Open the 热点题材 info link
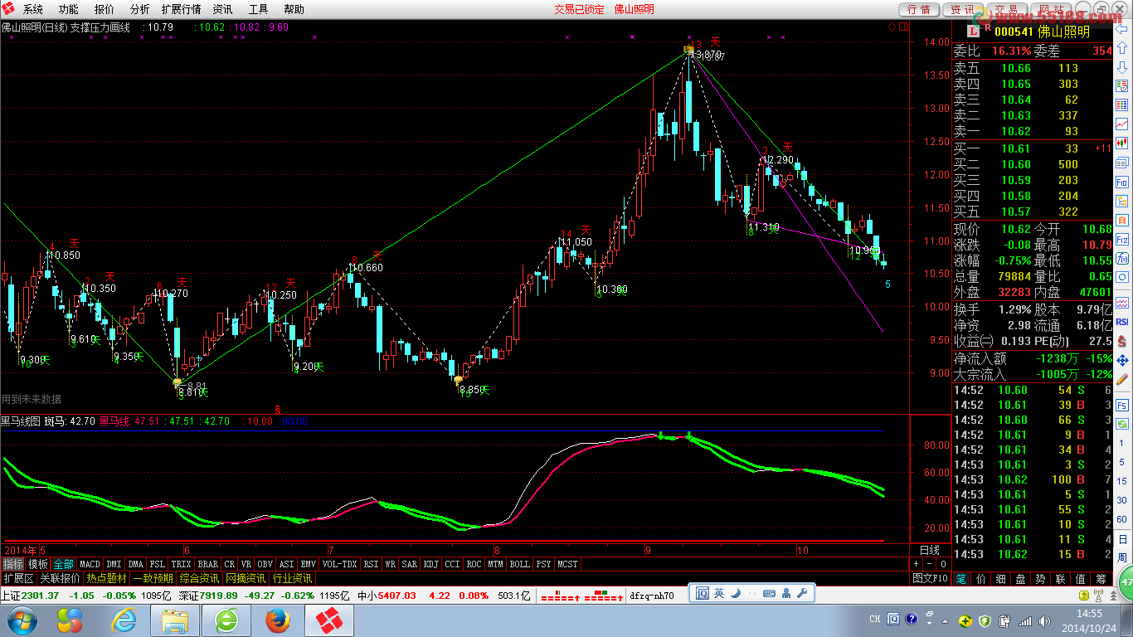The width and height of the screenshot is (1133, 637). [x=107, y=578]
